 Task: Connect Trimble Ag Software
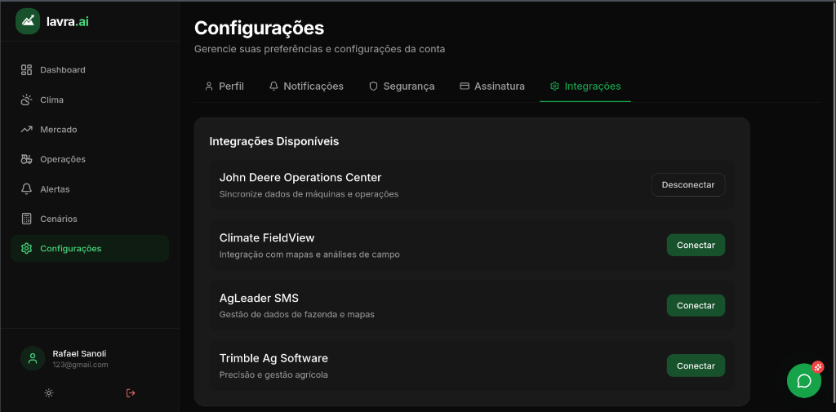(696, 366)
